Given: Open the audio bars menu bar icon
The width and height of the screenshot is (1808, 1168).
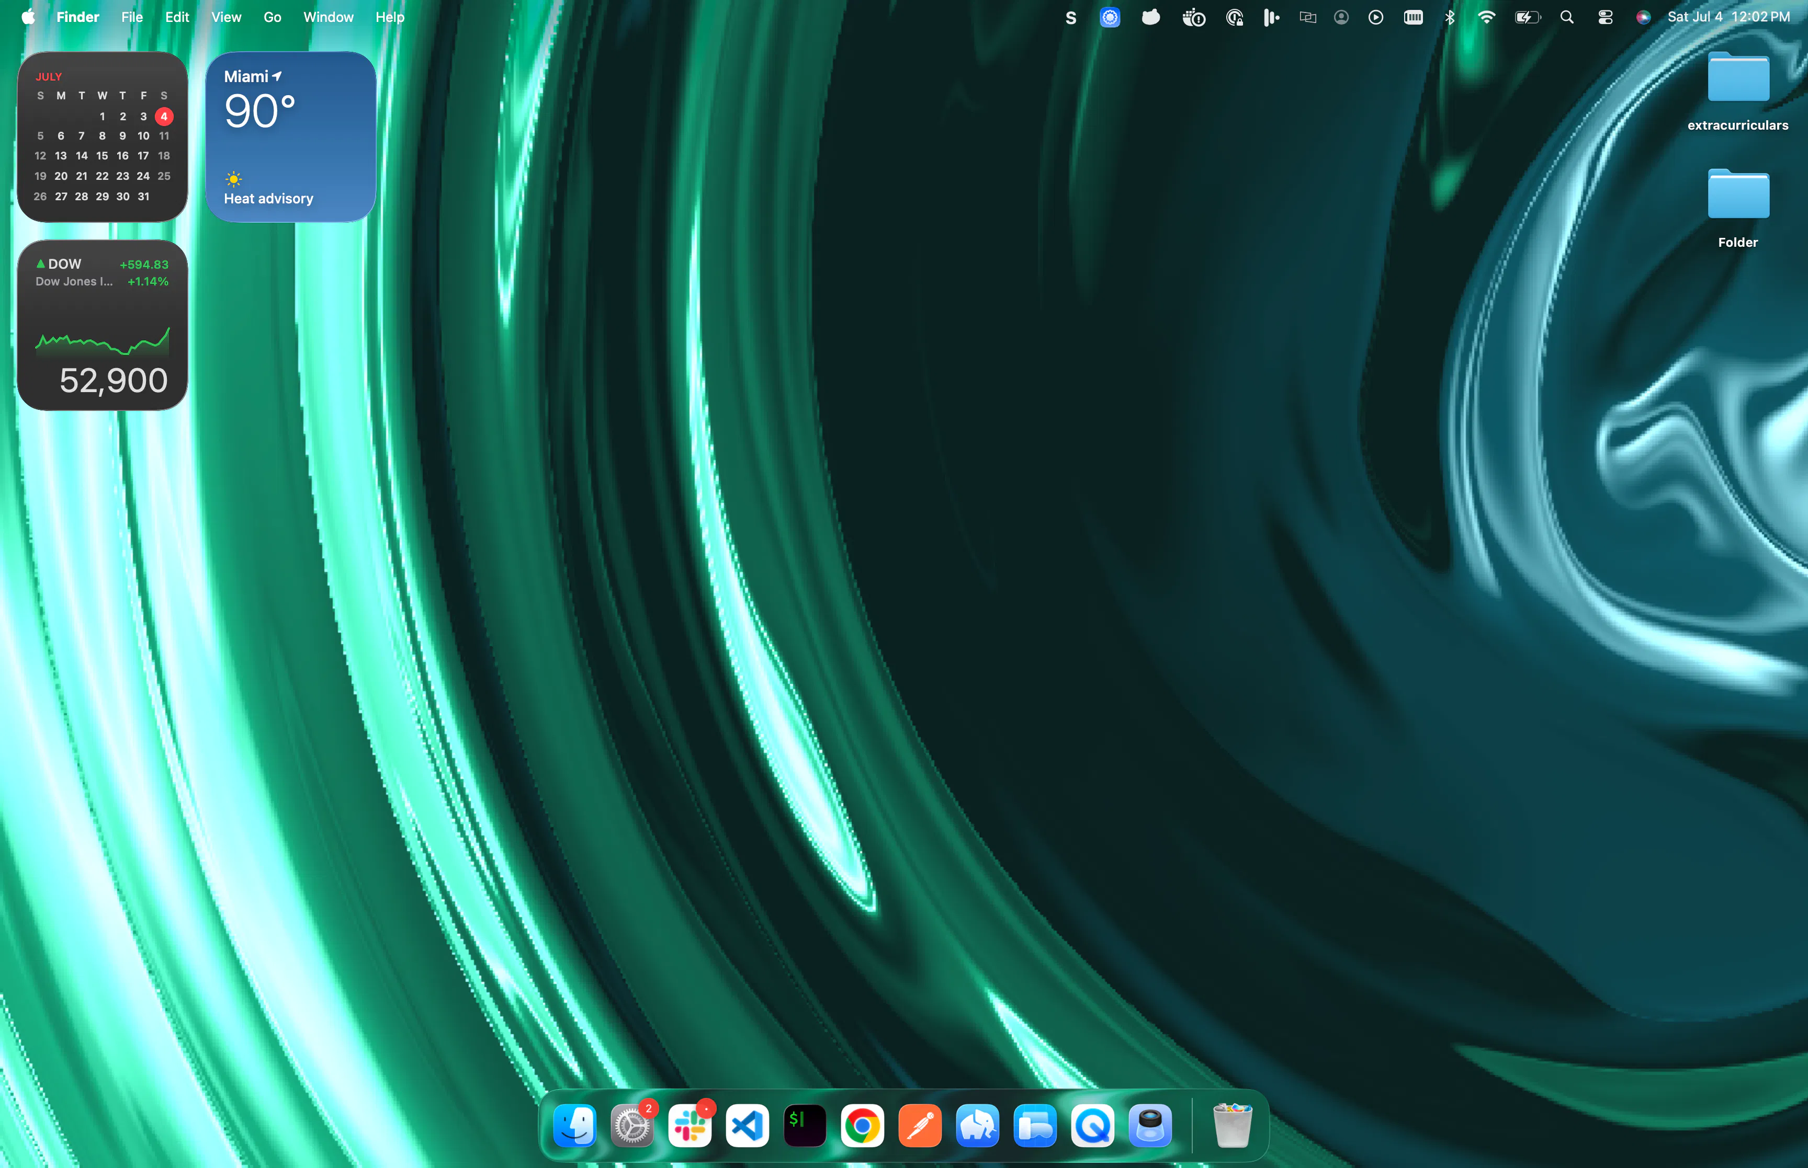Looking at the screenshot, I should tap(1271, 17).
